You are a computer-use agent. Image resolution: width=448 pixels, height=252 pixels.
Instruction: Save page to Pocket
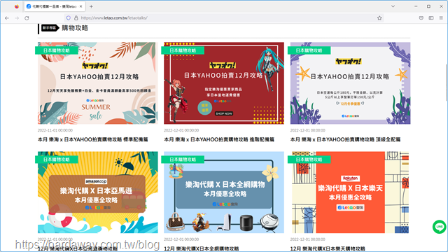click(421, 18)
